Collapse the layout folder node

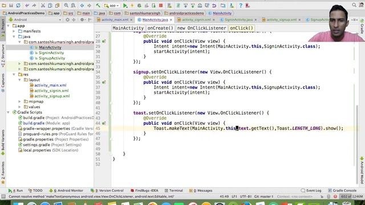point(19,80)
